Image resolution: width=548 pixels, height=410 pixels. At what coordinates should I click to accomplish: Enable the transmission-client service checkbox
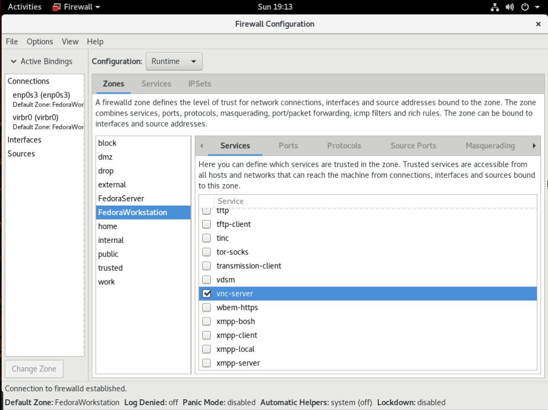click(x=207, y=266)
